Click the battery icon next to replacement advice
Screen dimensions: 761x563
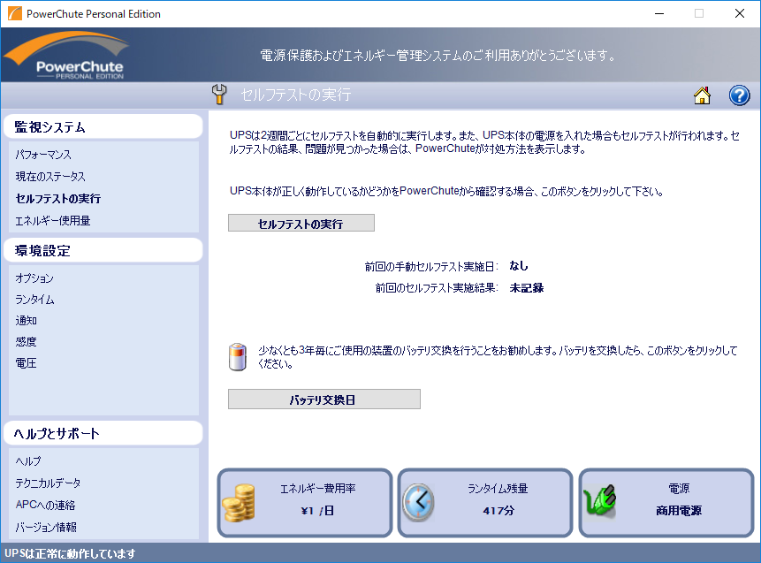tap(238, 357)
